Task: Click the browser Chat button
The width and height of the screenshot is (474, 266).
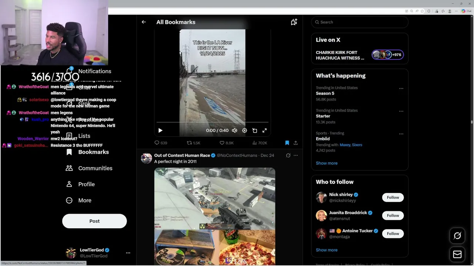Action: point(466,11)
